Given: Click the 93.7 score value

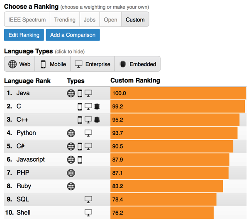Looking at the screenshot, I should pos(118,133).
